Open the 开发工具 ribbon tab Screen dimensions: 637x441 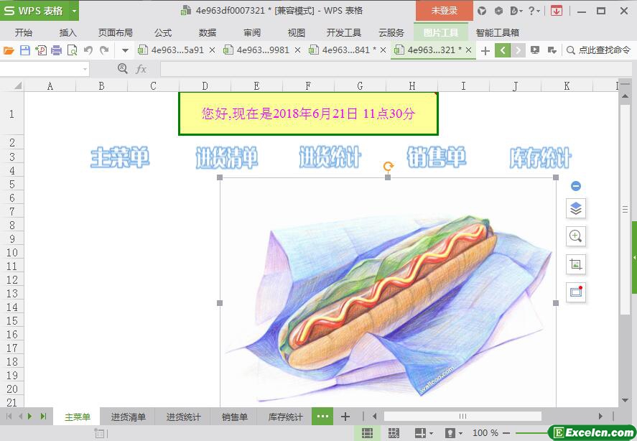[x=344, y=32]
